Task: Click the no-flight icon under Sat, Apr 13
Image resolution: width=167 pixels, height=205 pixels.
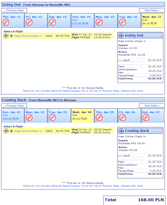Action: point(52,22)
